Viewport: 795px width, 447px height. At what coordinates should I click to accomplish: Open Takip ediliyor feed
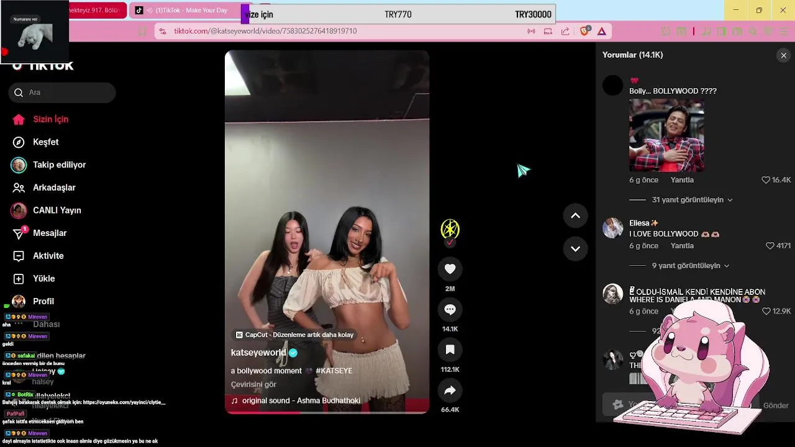point(48,165)
